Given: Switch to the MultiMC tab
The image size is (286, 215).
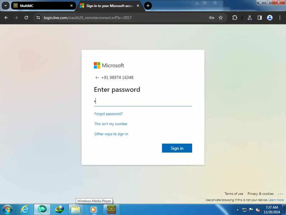Looking at the screenshot, I should (43, 6).
